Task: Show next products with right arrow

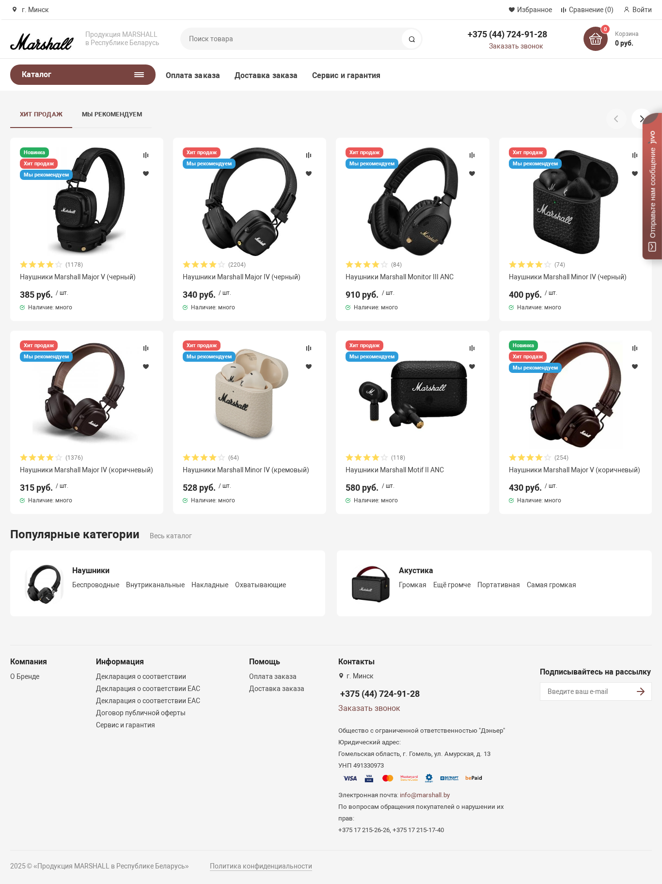Action: tap(642, 119)
